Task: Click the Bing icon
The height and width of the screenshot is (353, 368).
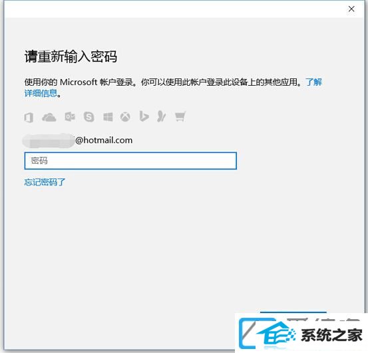Action: (144, 116)
